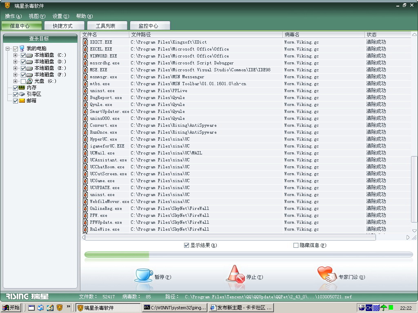Screen dimensions: 418x313
Task: Click the Pause teacup icon
Action: [143, 275]
